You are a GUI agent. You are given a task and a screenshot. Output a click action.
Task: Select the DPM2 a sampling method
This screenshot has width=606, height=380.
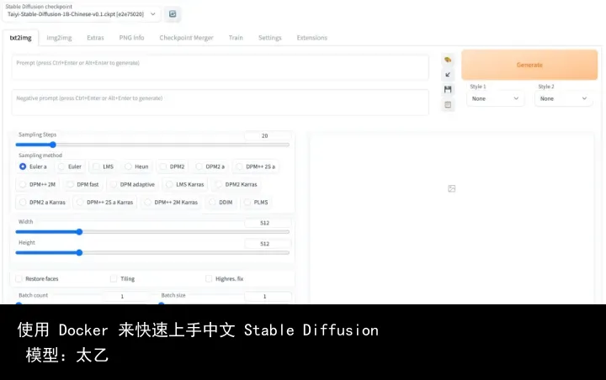click(210, 166)
